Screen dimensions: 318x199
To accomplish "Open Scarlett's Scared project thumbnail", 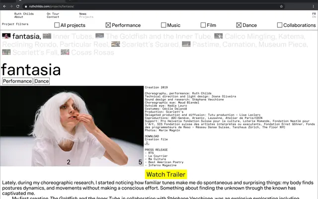I will click(115, 44).
